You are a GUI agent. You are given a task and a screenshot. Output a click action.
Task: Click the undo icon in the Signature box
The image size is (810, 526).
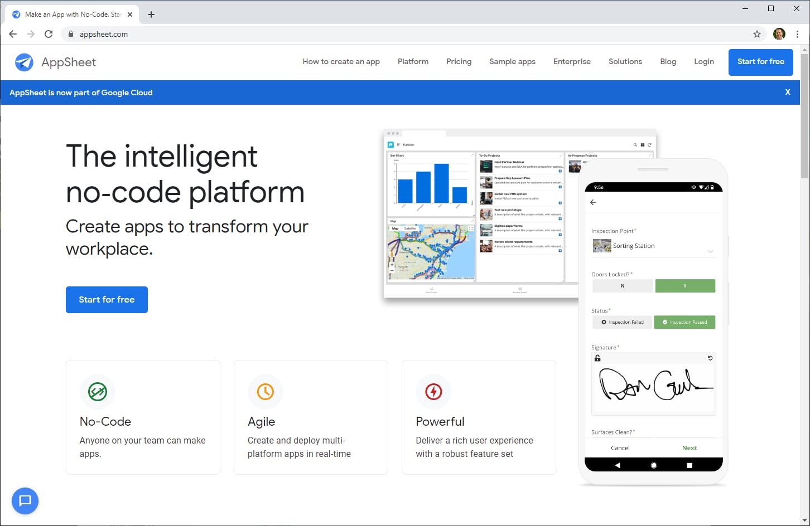(710, 358)
